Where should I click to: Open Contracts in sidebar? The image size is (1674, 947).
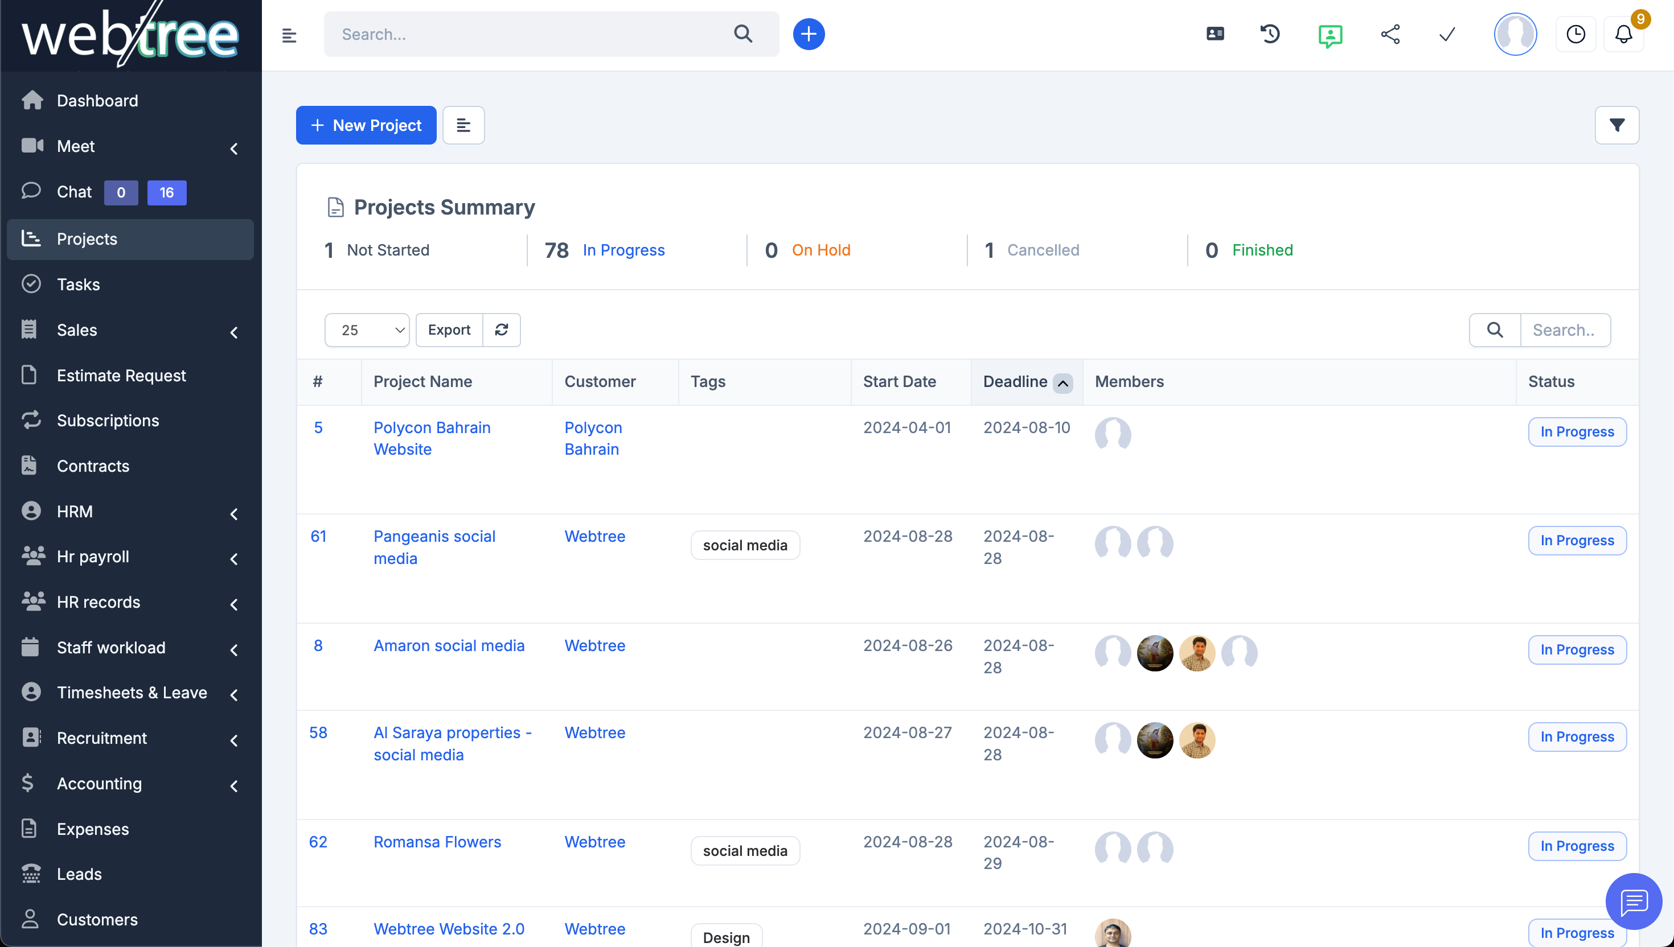pyautogui.click(x=130, y=466)
